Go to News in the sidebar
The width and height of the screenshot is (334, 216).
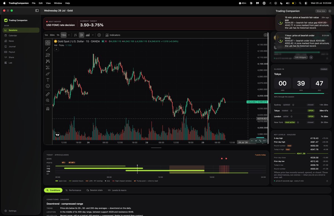click(x=21, y=41)
